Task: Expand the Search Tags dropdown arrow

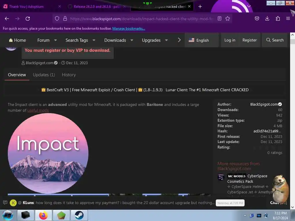Action: pos(94,40)
